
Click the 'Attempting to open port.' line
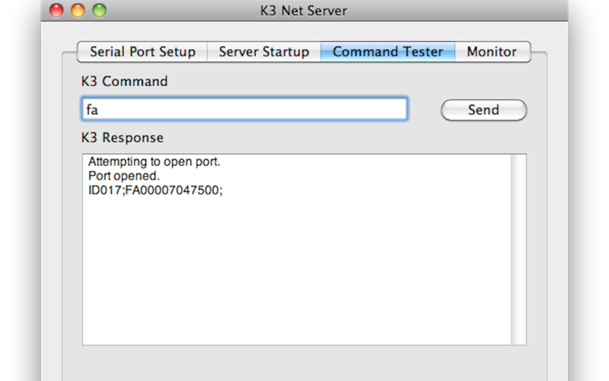tap(155, 162)
